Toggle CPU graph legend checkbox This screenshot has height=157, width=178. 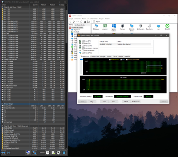tap(121, 59)
